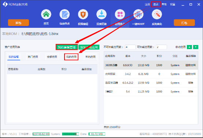Click version 6.9.9.50 cell
The width and height of the screenshot is (203, 138).
[128, 65]
